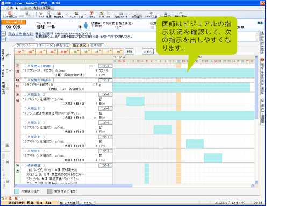Toggle the 臨 temporary prescription filter
285x206 pixels.
pyautogui.click(x=30, y=52)
